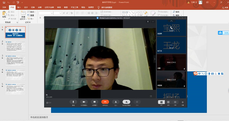229x121 pixels.
Task: Select participant tile 宝熙
Action: point(172,28)
